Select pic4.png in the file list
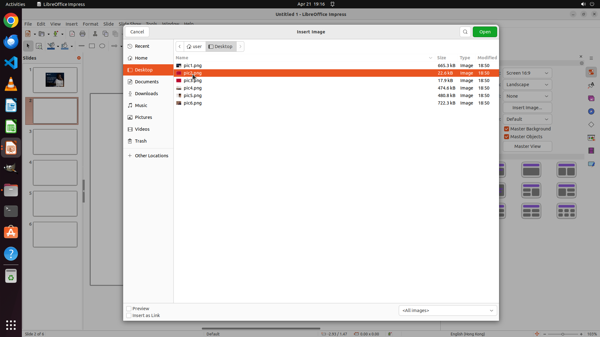 point(192,88)
